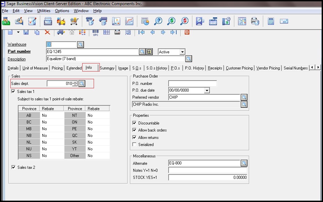Toggle Sales tax 2 checkbox

(13, 167)
